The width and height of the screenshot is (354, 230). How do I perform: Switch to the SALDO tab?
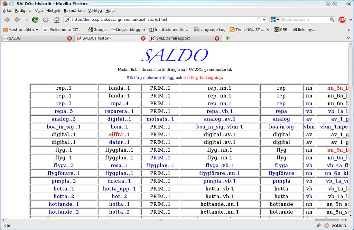(37, 38)
